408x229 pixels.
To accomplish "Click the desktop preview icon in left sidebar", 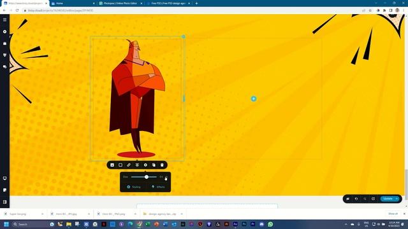I will pyautogui.click(x=4, y=178).
